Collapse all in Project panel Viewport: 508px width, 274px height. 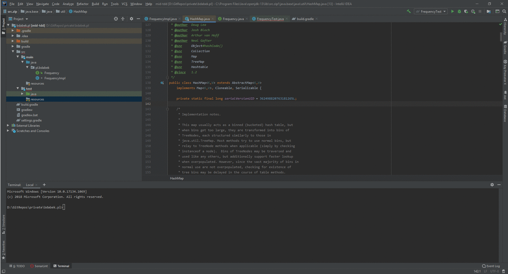123,19
